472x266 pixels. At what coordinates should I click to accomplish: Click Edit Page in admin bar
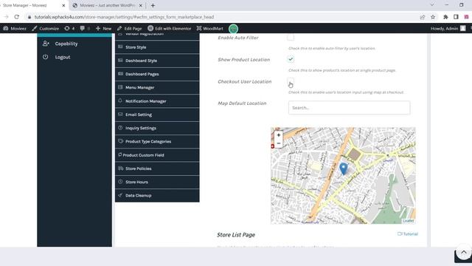point(130,28)
